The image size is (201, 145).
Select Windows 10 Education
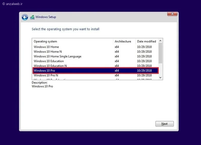(x=95, y=61)
